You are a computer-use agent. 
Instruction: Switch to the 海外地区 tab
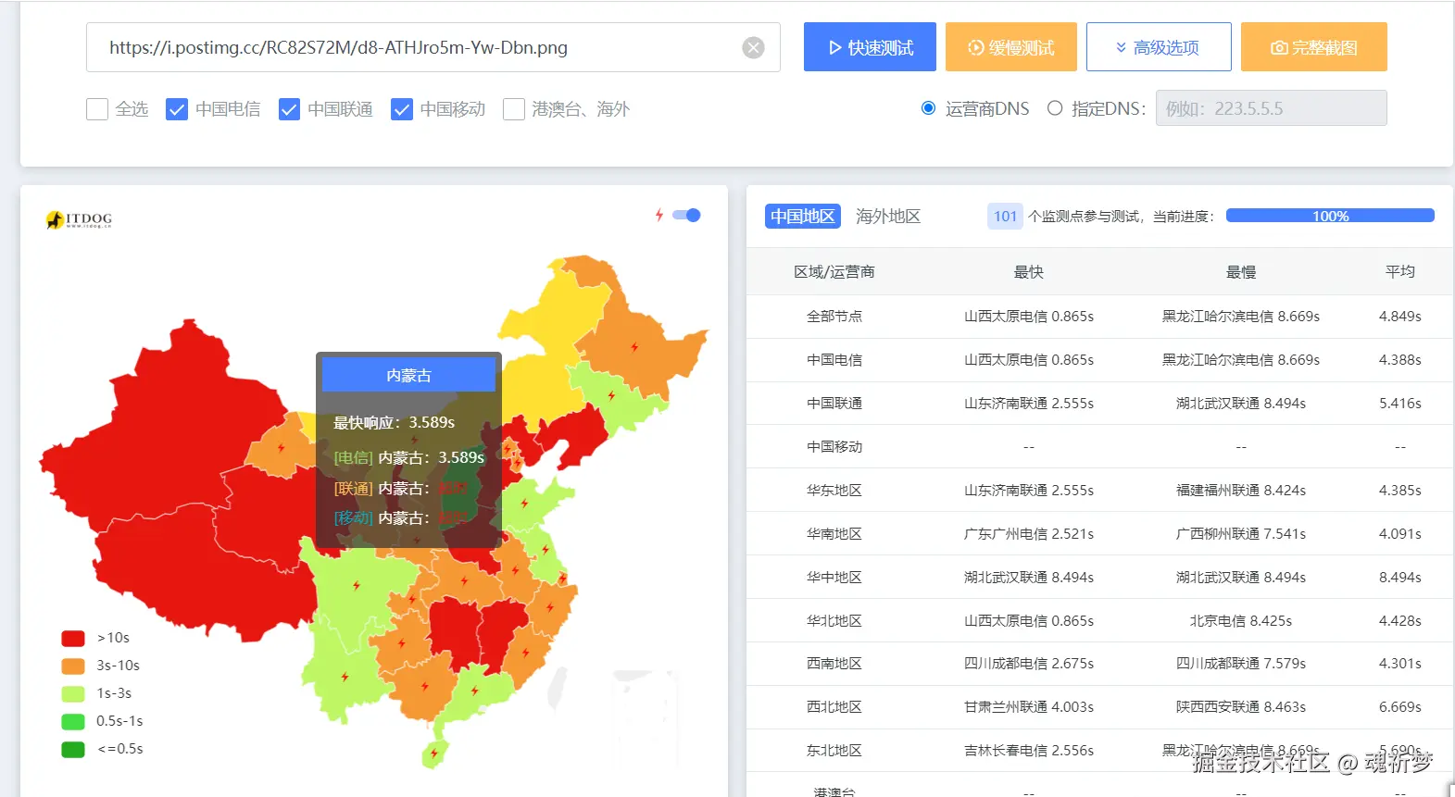[887, 216]
